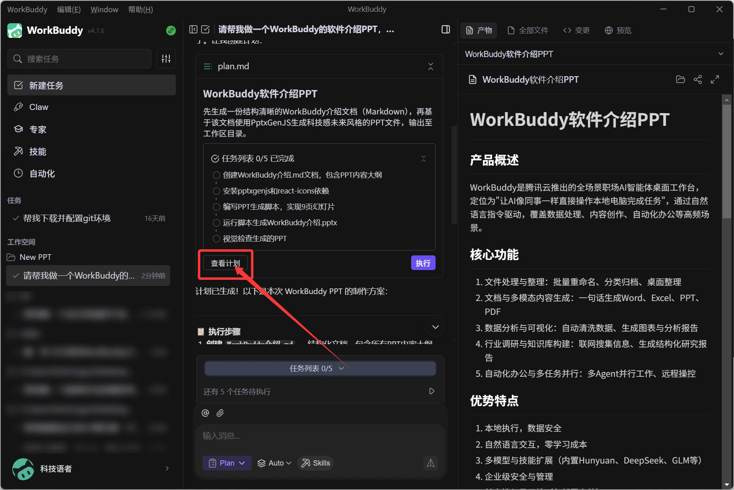The image size is (734, 490).
Task: Click the 查看计划 button
Action: (226, 264)
